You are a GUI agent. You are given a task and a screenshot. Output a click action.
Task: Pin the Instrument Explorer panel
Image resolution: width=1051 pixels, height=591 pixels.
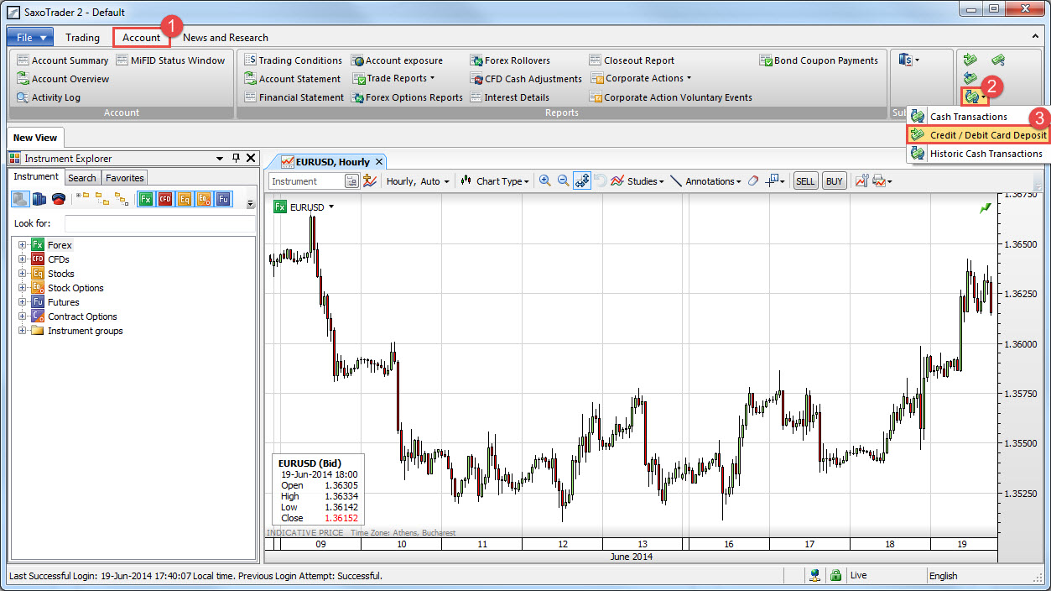(236, 158)
